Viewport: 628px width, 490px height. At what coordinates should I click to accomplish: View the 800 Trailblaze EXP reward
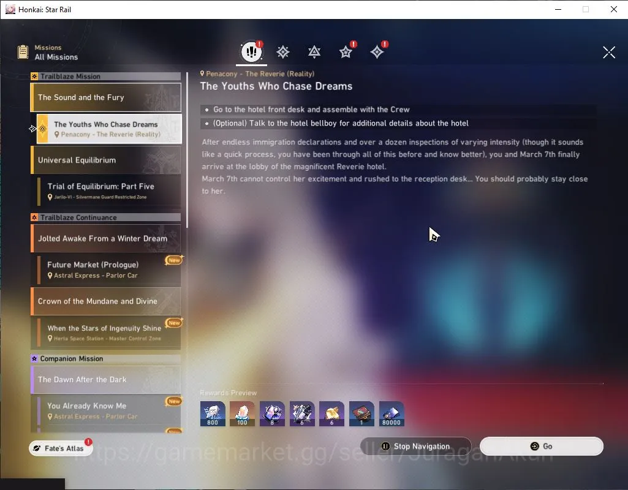coord(213,414)
